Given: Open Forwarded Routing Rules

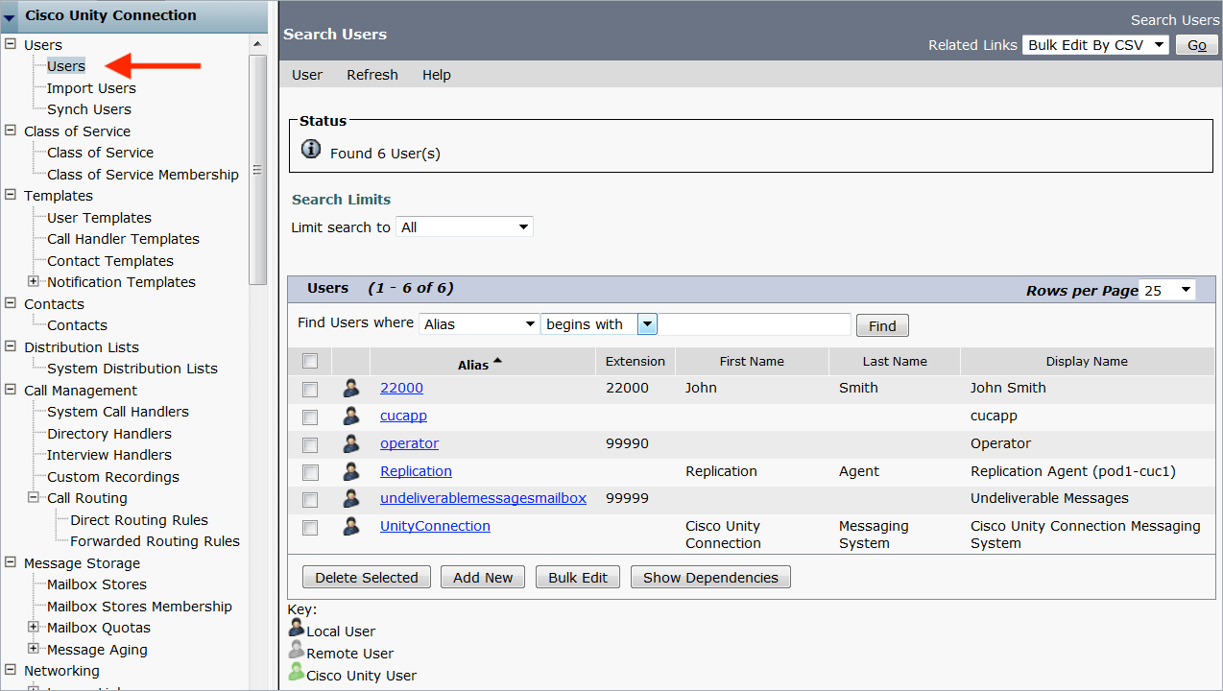Looking at the screenshot, I should tap(155, 541).
